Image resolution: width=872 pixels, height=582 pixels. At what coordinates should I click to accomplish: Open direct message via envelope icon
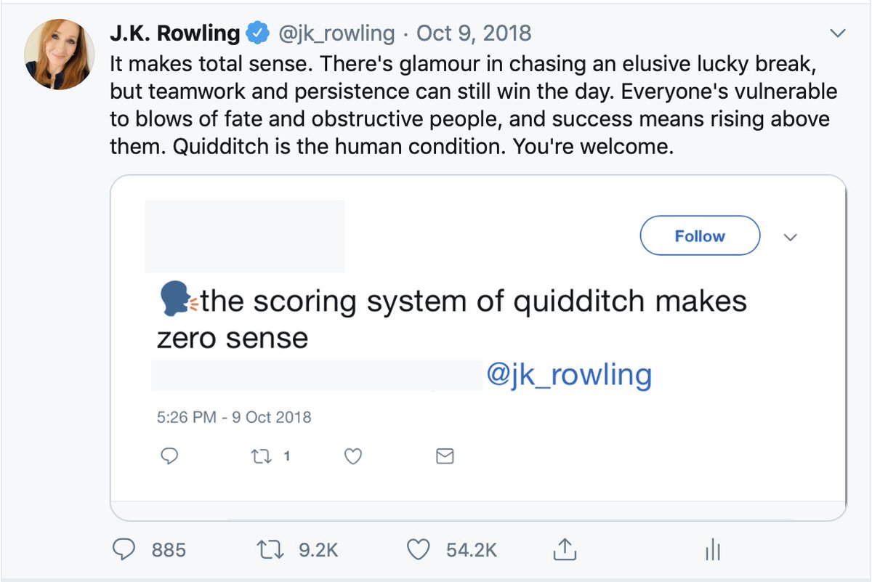[445, 456]
